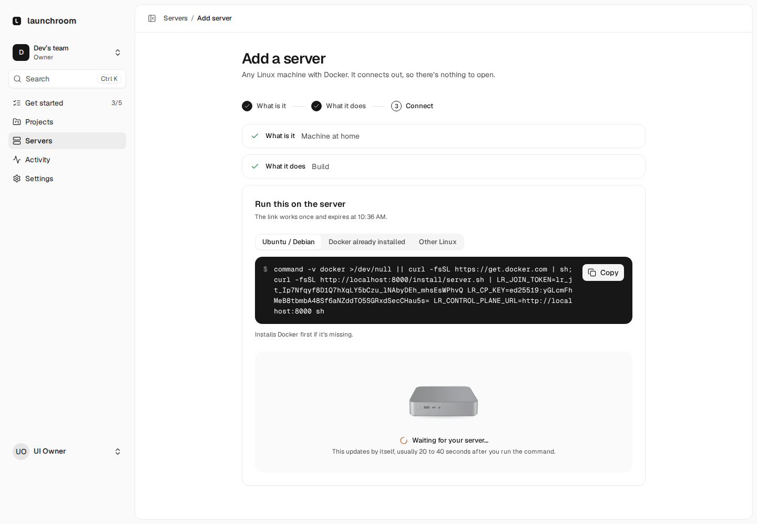Go to the What is it step label
Screen dimensions: 757x524
click(271, 106)
